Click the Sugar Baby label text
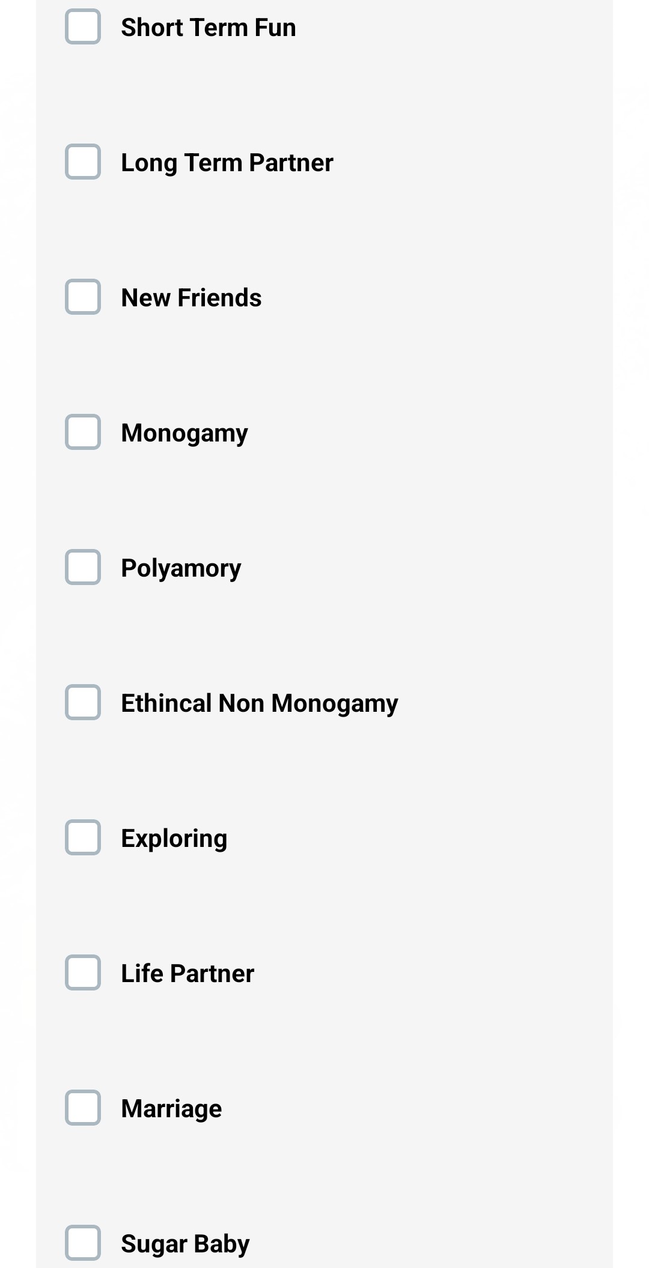The height and width of the screenshot is (1268, 649). (185, 1244)
